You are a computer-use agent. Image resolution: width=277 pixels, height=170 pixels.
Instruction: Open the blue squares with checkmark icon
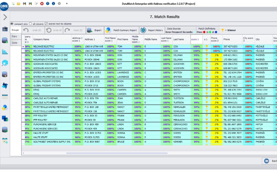click(x=5, y=119)
